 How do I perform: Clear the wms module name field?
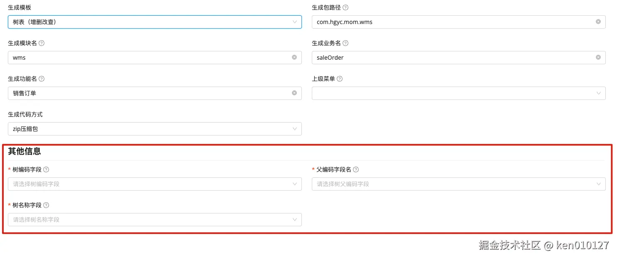(294, 57)
